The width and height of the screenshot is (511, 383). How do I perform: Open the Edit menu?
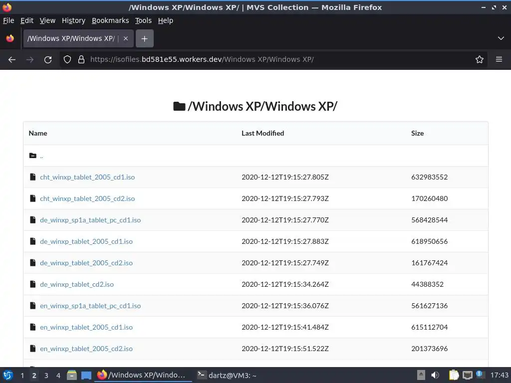pos(27,20)
